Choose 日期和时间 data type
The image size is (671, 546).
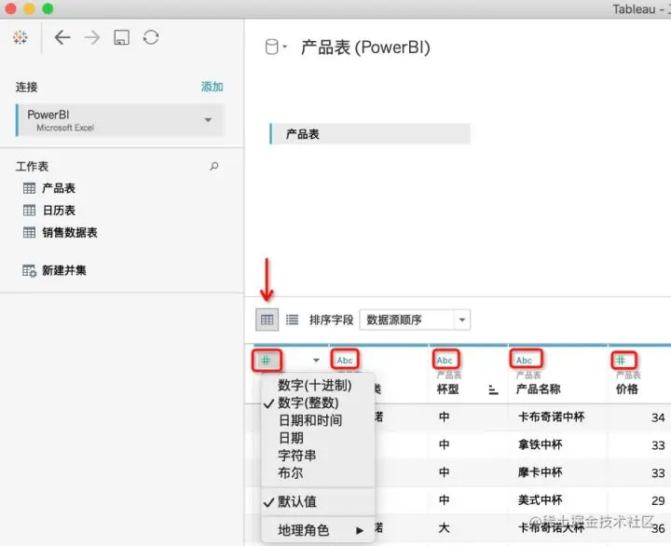310,420
